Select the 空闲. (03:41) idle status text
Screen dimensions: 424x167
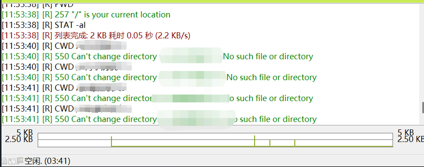(47, 161)
